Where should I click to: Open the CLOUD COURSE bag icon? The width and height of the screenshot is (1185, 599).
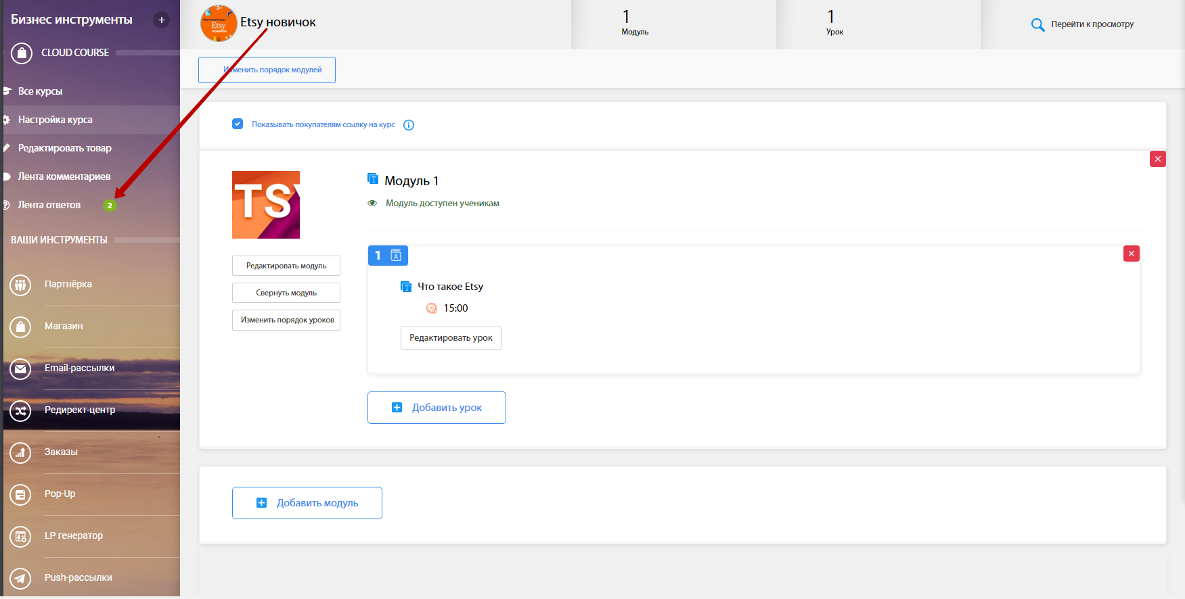[x=22, y=53]
